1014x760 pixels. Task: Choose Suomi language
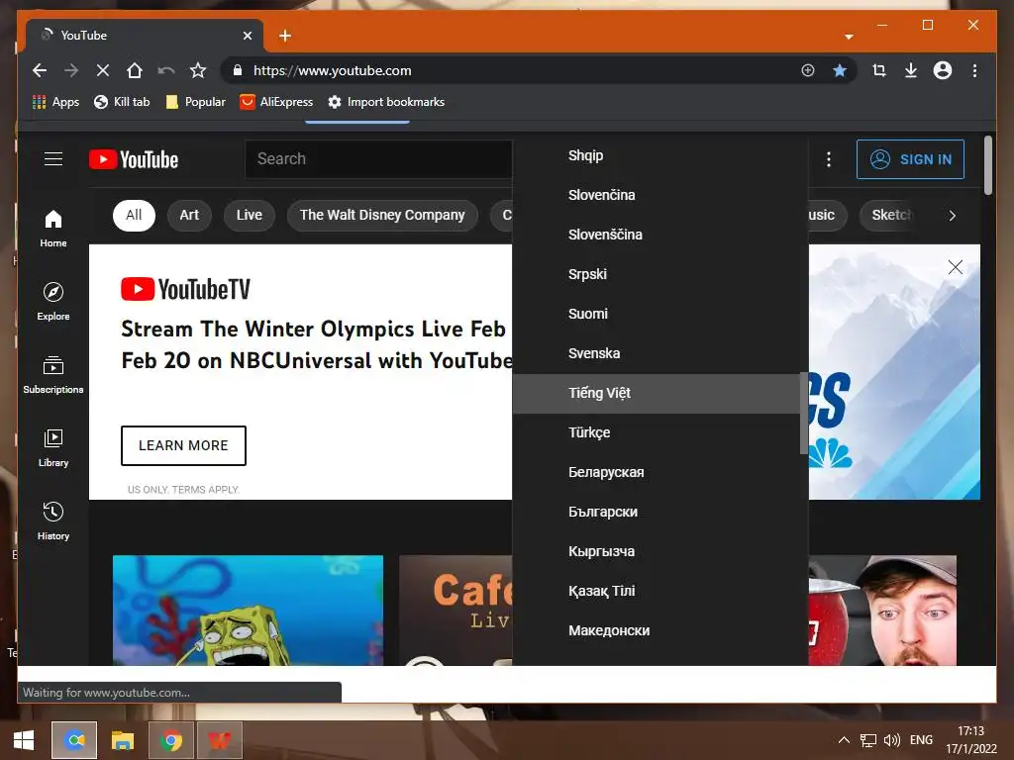pos(656,314)
